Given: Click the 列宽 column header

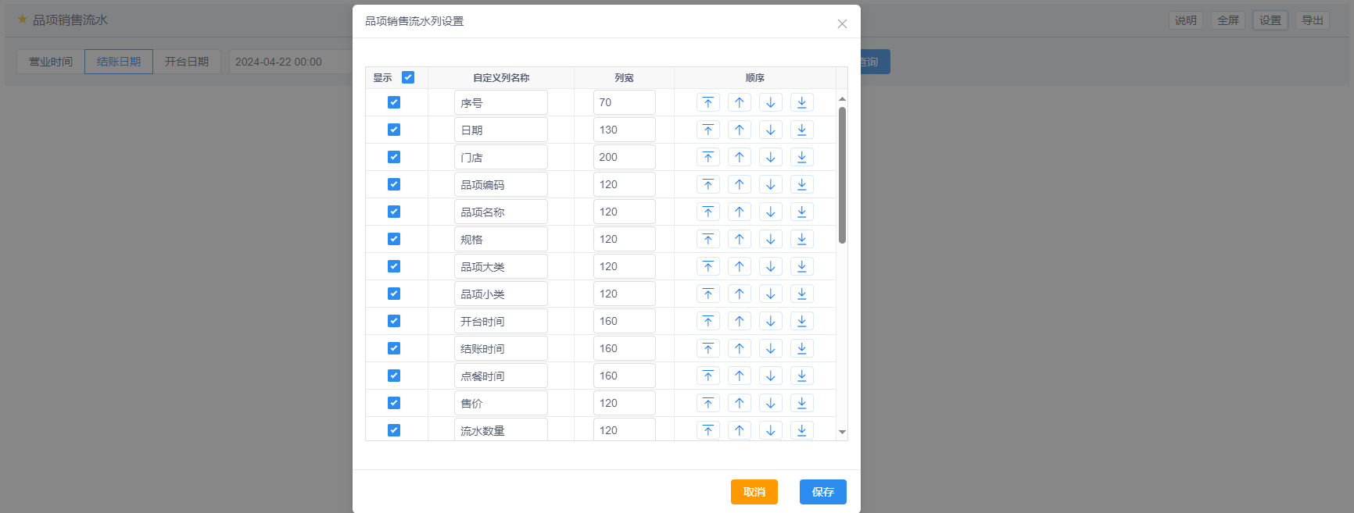Looking at the screenshot, I should (x=625, y=78).
